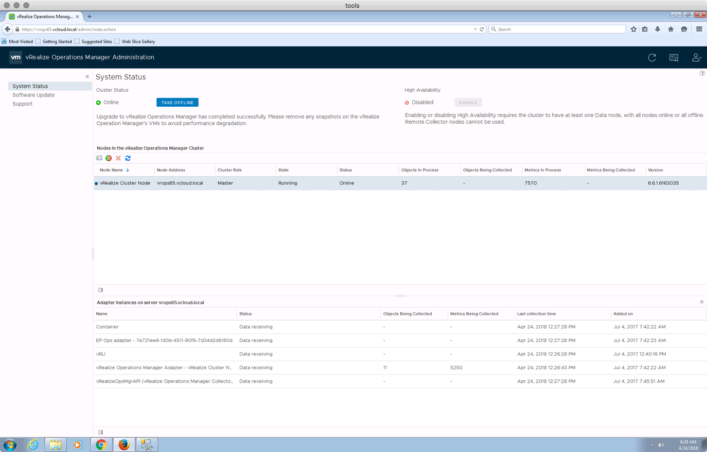Click Version column header

click(x=655, y=170)
